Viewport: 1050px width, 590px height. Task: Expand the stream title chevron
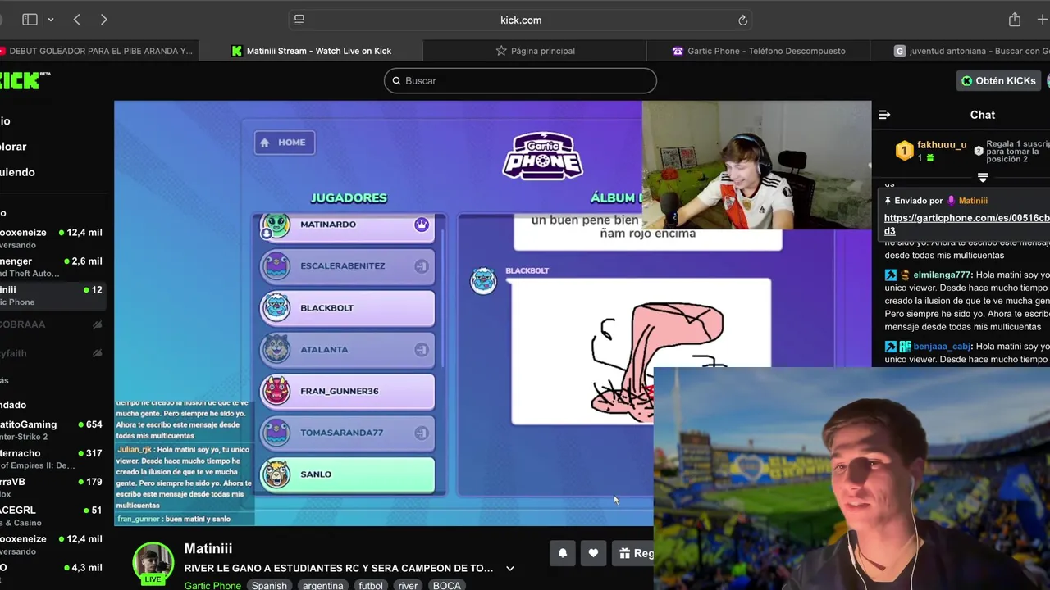(510, 568)
